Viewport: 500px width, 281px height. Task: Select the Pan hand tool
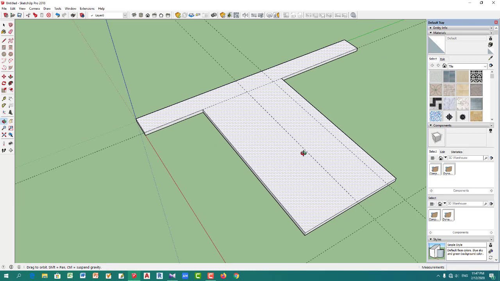pyautogui.click(x=11, y=121)
